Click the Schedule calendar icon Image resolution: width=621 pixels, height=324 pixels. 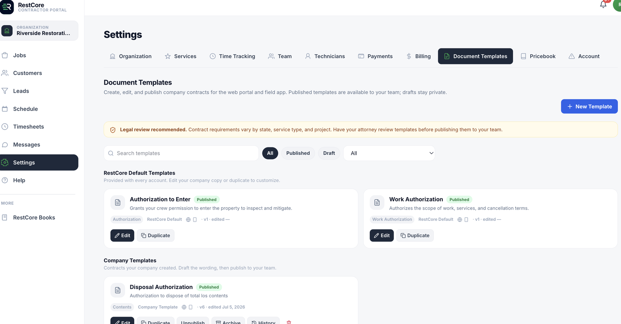click(x=5, y=109)
